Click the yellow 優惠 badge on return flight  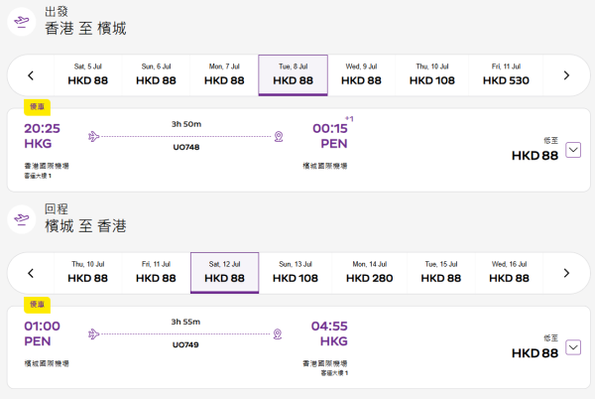pos(38,305)
